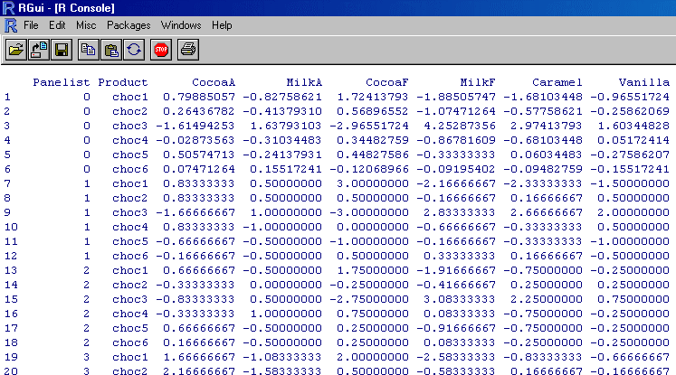The height and width of the screenshot is (375, 676).
Task: Click value 2.83333333 in row 9
Action: (460, 212)
